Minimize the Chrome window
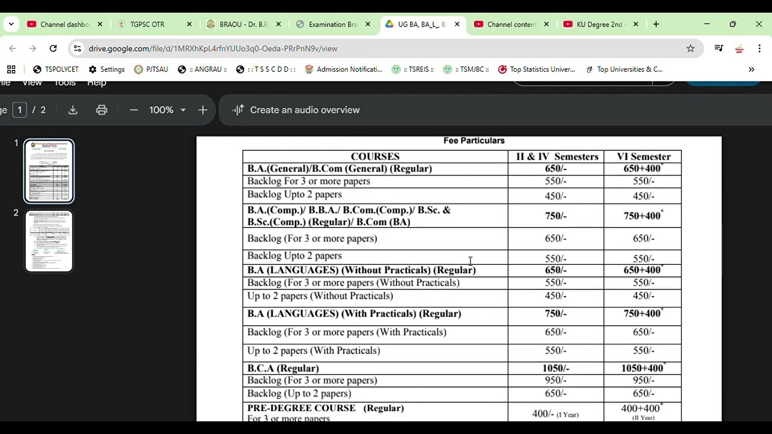This screenshot has height=434, width=772. tap(707, 24)
